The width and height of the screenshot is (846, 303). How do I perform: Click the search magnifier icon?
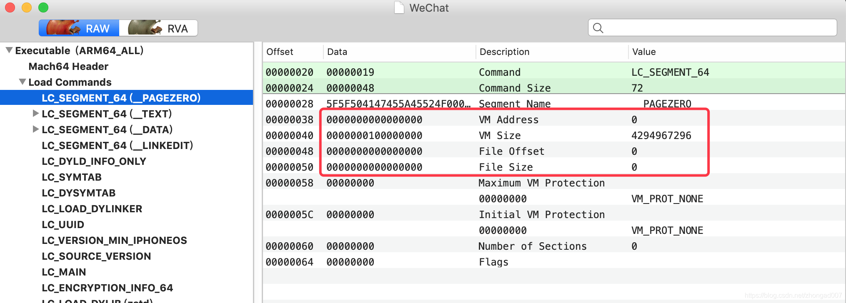(x=598, y=28)
